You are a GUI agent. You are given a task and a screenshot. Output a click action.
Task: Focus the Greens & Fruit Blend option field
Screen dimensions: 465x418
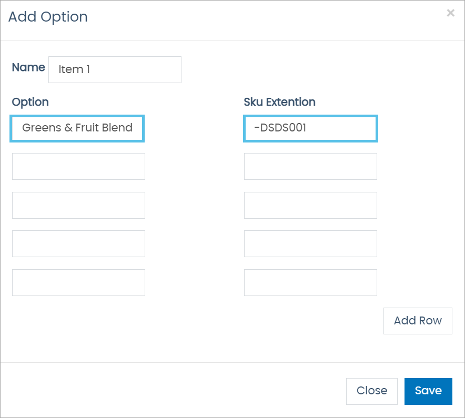(x=77, y=128)
